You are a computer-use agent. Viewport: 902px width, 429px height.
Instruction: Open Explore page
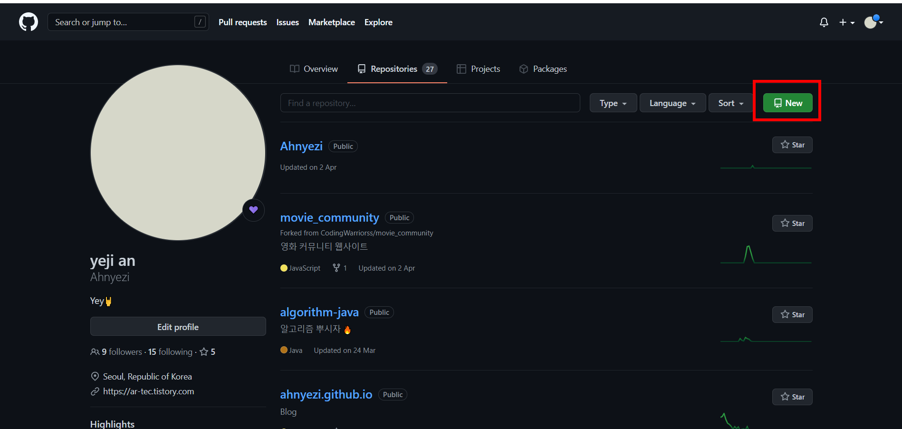[378, 22]
